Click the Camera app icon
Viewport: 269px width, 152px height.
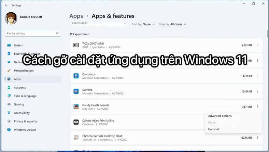pyautogui.click(x=76, y=91)
